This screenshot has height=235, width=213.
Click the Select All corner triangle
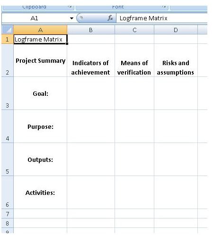(8, 30)
